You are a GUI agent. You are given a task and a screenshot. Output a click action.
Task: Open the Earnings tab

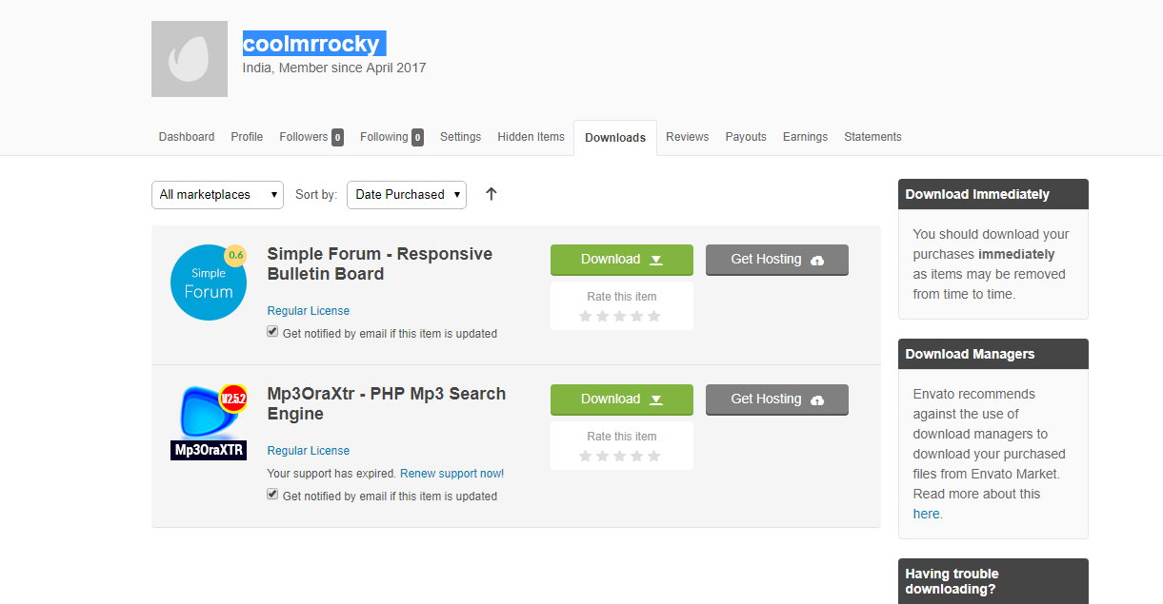click(805, 137)
